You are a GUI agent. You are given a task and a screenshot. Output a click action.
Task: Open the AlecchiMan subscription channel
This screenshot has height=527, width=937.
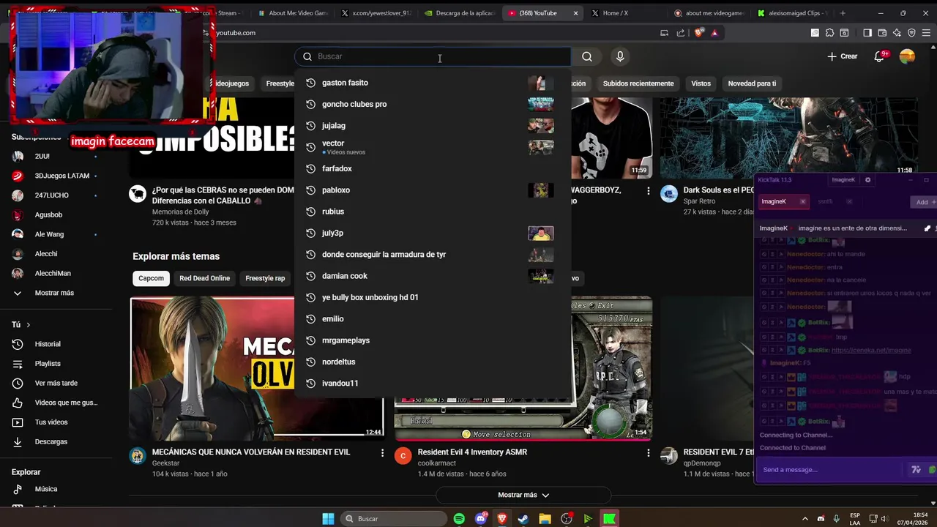[54, 273]
